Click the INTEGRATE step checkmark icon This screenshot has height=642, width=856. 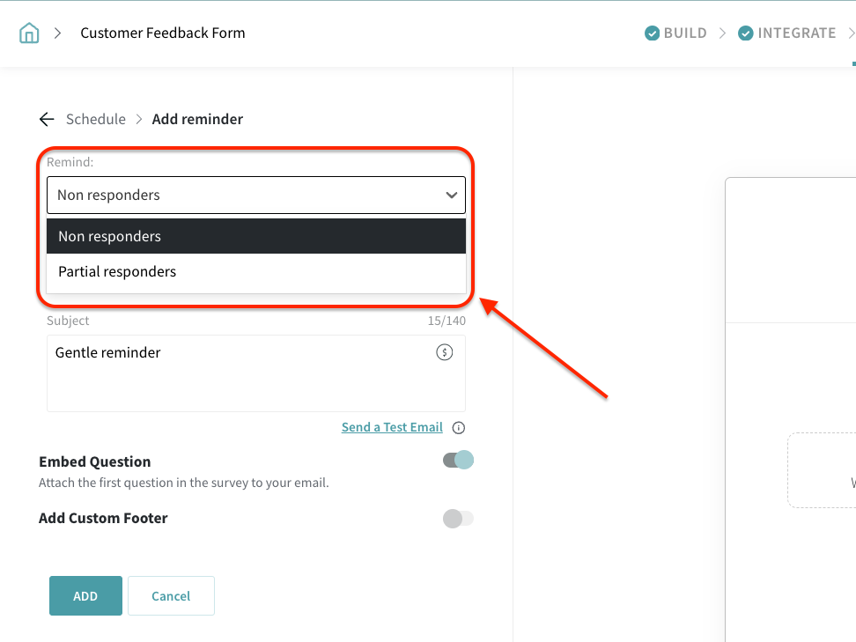point(746,33)
